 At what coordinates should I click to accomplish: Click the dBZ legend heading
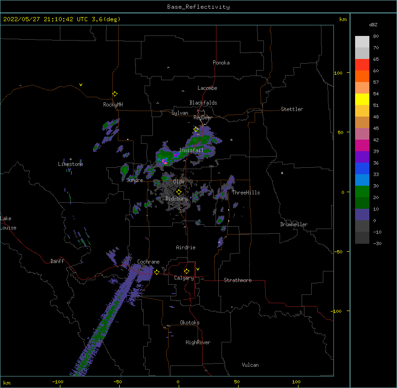(x=373, y=24)
